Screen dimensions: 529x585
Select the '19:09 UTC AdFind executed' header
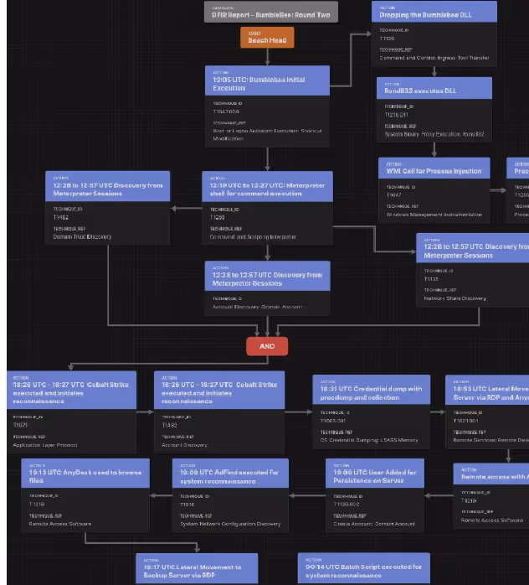point(230,474)
